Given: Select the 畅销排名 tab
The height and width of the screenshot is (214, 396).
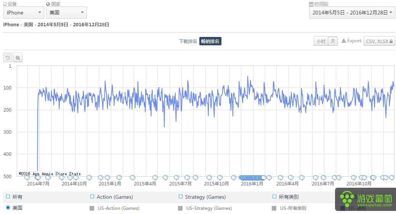Looking at the screenshot, I should pyautogui.click(x=210, y=42).
